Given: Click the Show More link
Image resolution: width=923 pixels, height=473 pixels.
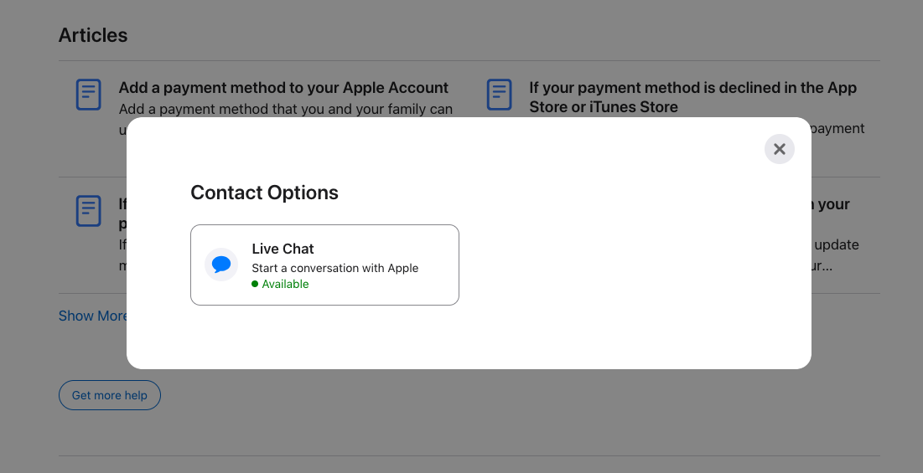Looking at the screenshot, I should point(93,316).
